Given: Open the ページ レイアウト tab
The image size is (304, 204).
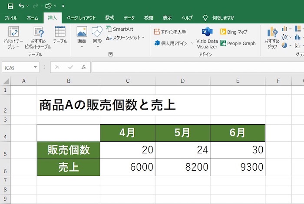Looking at the screenshot, I should click(81, 18).
